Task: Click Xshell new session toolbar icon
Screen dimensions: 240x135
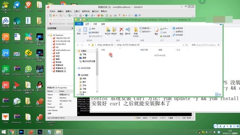Action: click(50, 15)
